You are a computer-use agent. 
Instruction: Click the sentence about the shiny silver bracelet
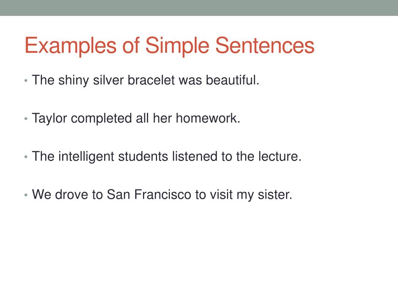[145, 80]
